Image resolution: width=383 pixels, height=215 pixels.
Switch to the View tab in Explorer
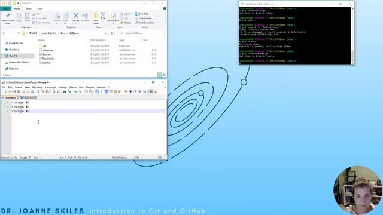[40, 8]
